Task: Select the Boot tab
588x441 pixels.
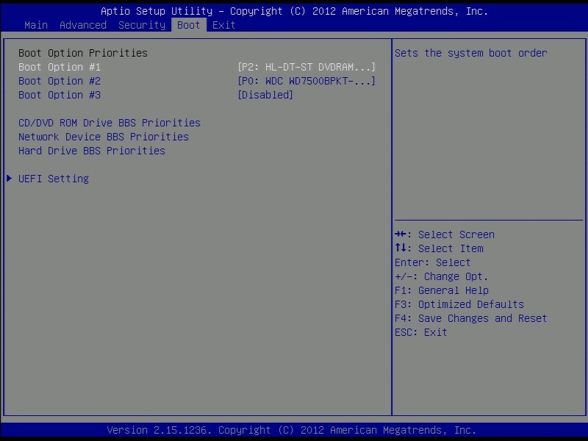Action: click(x=189, y=25)
